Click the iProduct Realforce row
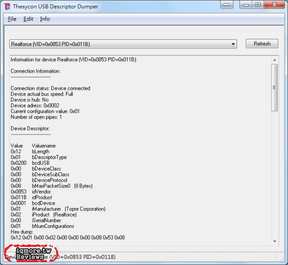 (x=44, y=214)
